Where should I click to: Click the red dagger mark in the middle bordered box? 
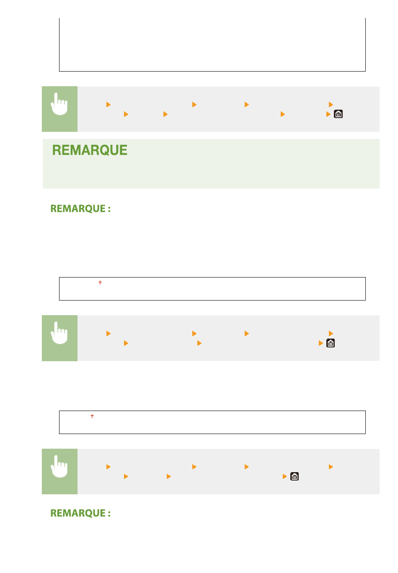pos(100,283)
